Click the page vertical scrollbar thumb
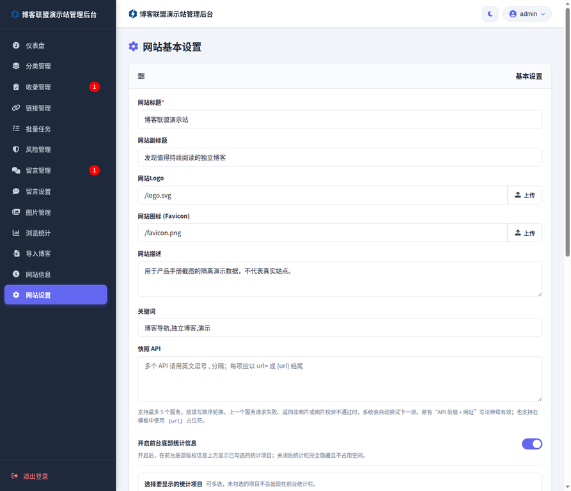This screenshot has height=491, width=571. (567, 132)
